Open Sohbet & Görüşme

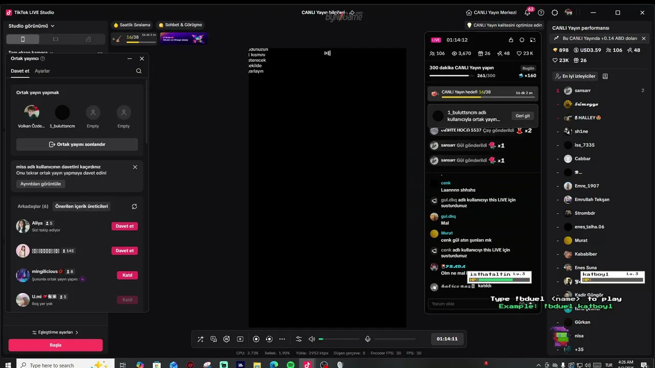coord(180,25)
